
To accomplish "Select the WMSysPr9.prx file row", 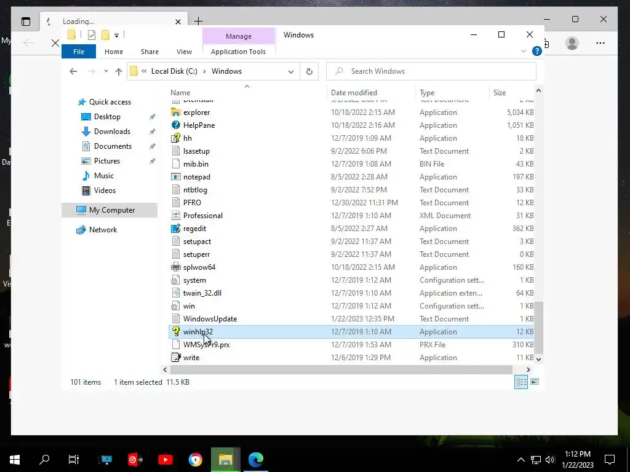I will [351, 344].
